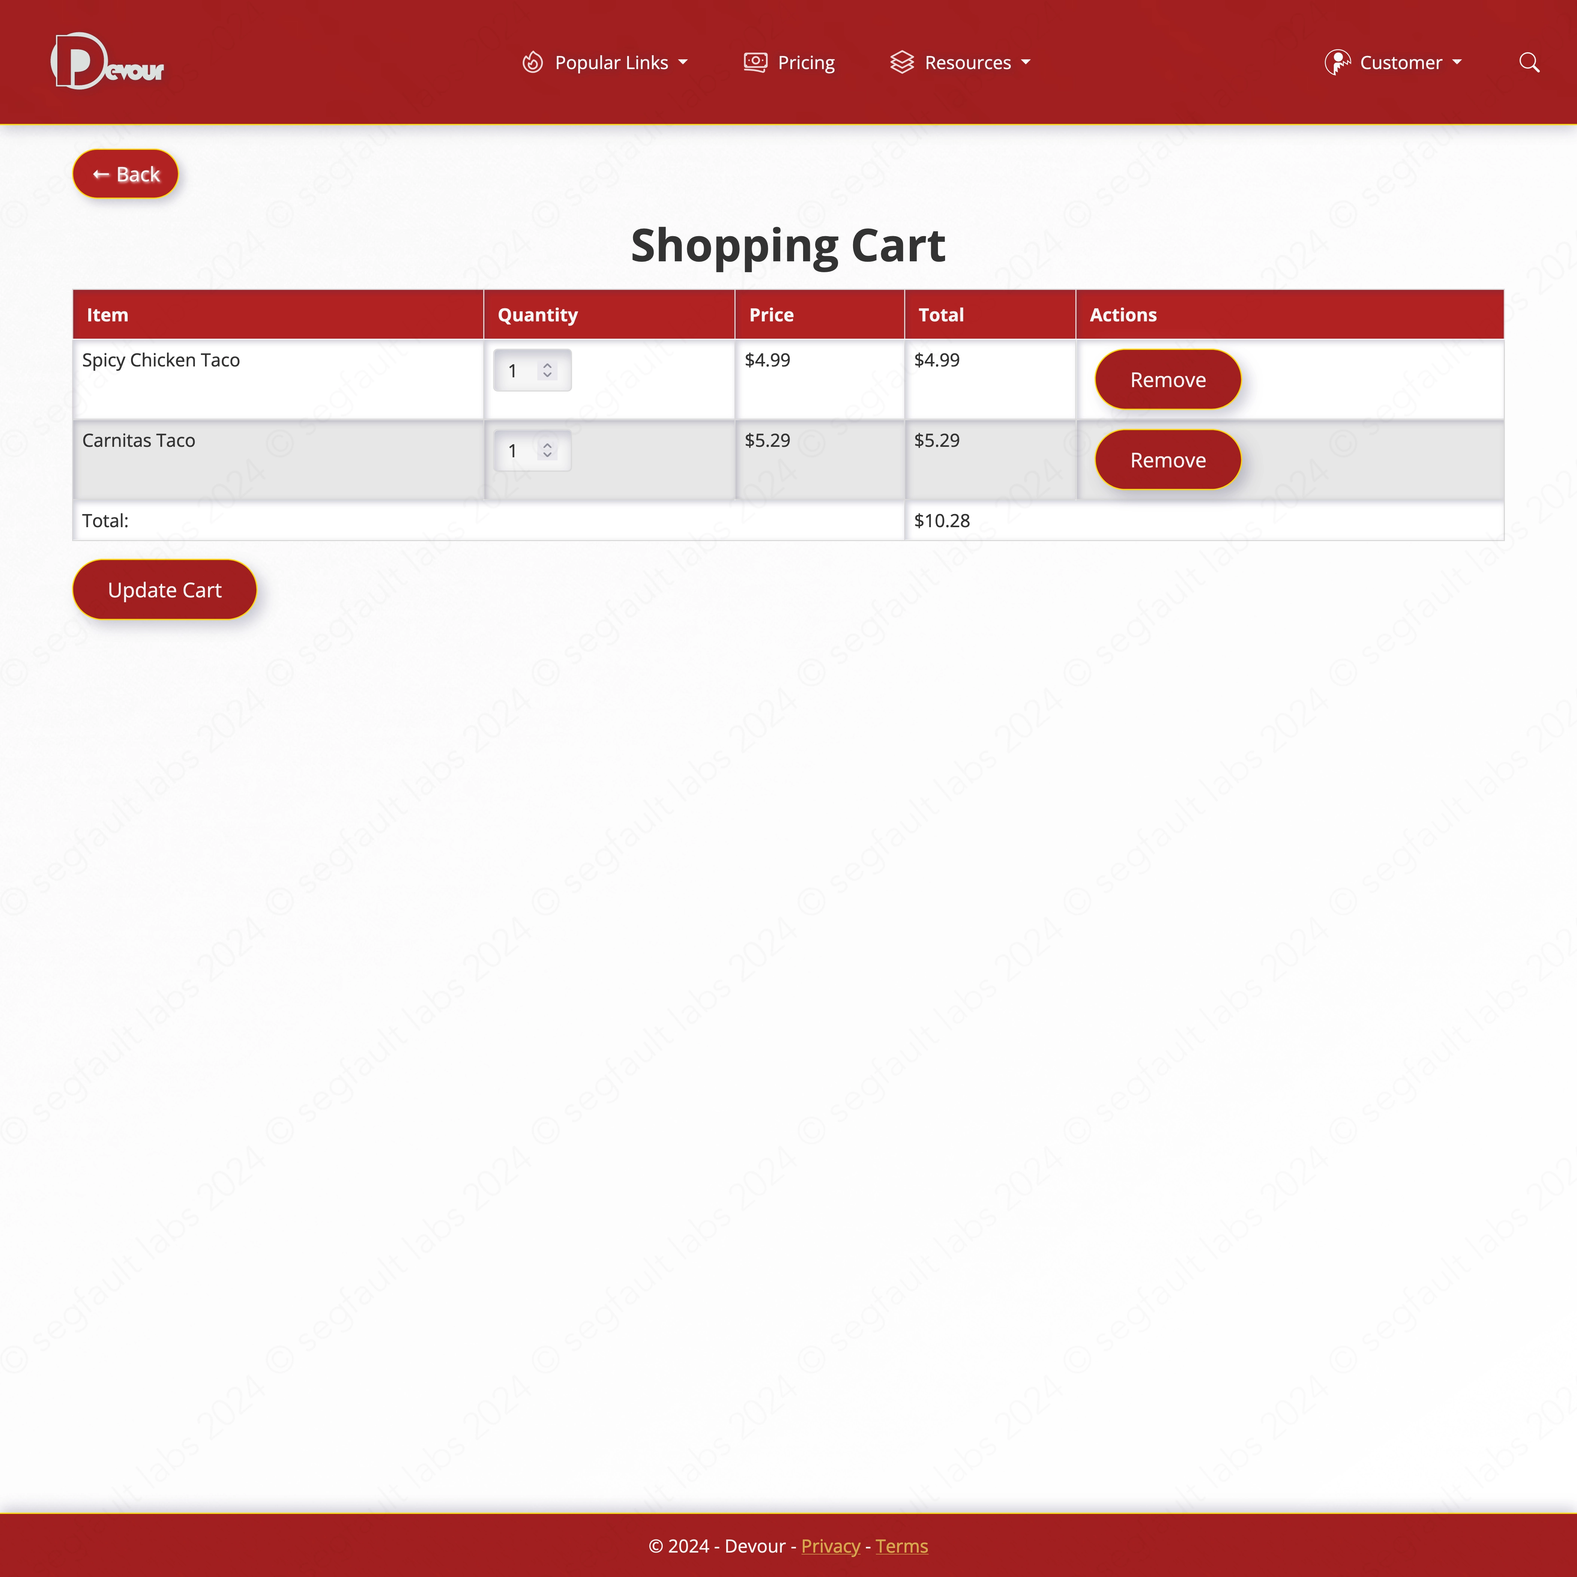Select the 'Spicy Chicken Taco' item name
Image resolution: width=1577 pixels, height=1577 pixels.
(x=161, y=360)
